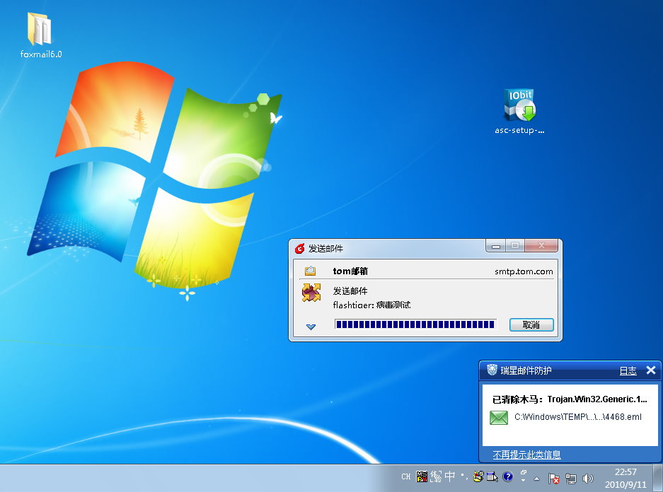This screenshot has height=492, width=663.
Task: Open the language bar help icon
Action: [x=508, y=476]
